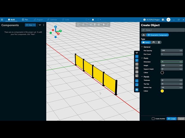Image resolution: width=185 pixels, height=138 pixels.
Task: Expand the Components chevron dropdown
Action: (x=40, y=25)
